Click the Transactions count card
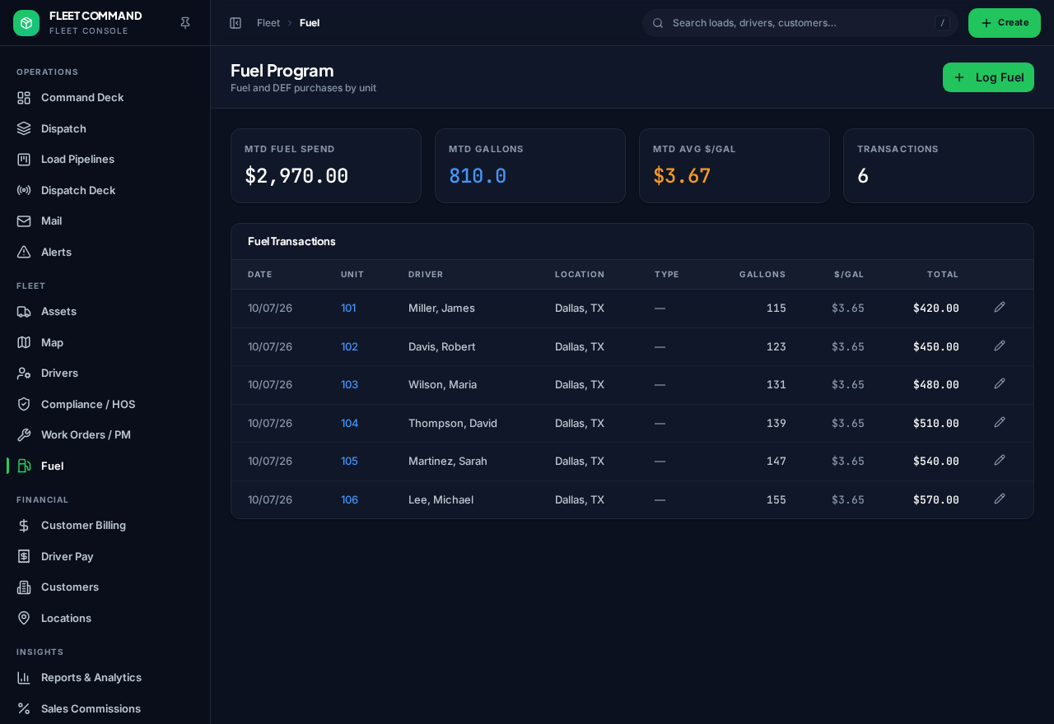 (939, 165)
